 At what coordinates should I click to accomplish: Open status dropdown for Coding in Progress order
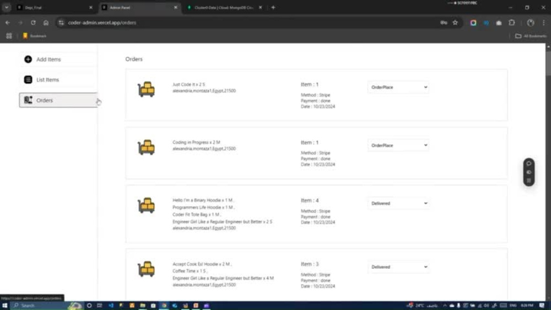[398, 145]
